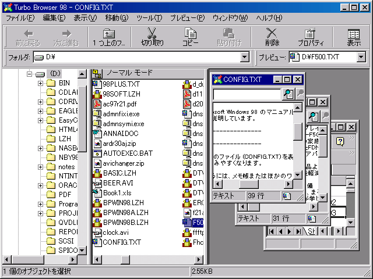Click the search icon in CONFIG.TXT window
373x279 pixels.
[x=288, y=94]
